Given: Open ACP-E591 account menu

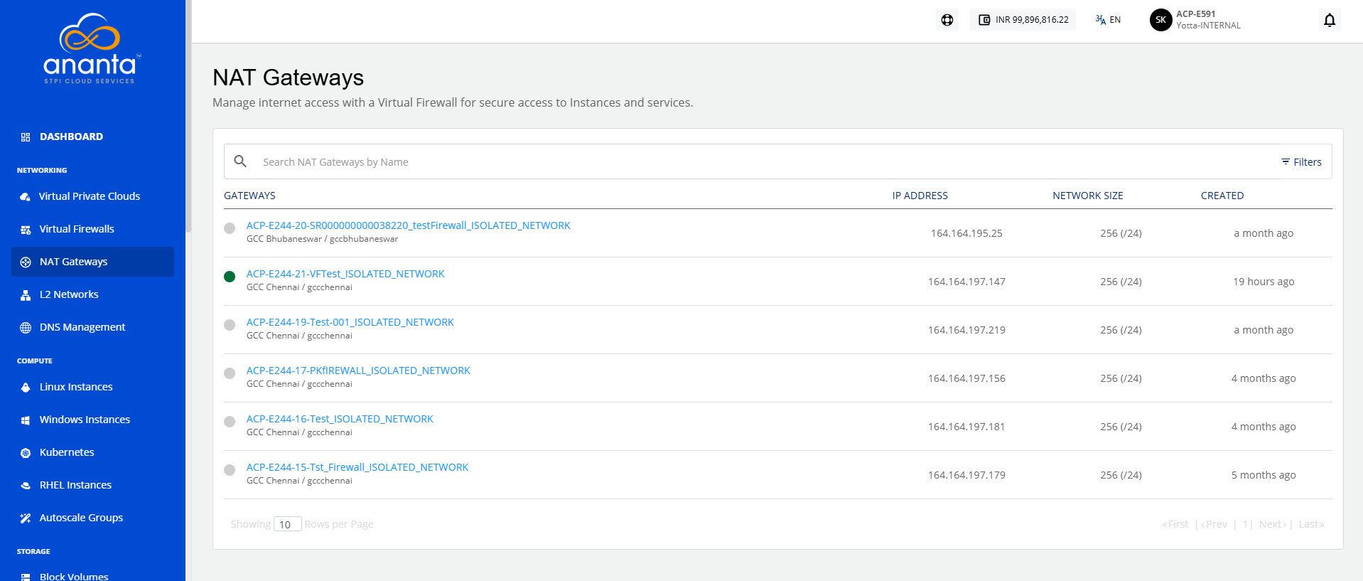Looking at the screenshot, I should tap(1208, 19).
